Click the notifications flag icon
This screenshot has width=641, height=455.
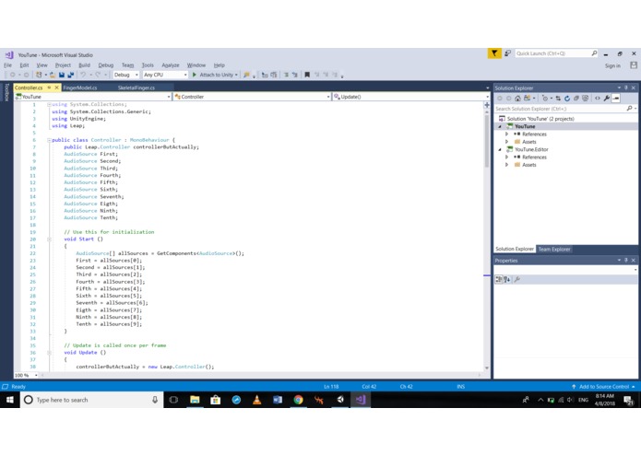pyautogui.click(x=494, y=53)
